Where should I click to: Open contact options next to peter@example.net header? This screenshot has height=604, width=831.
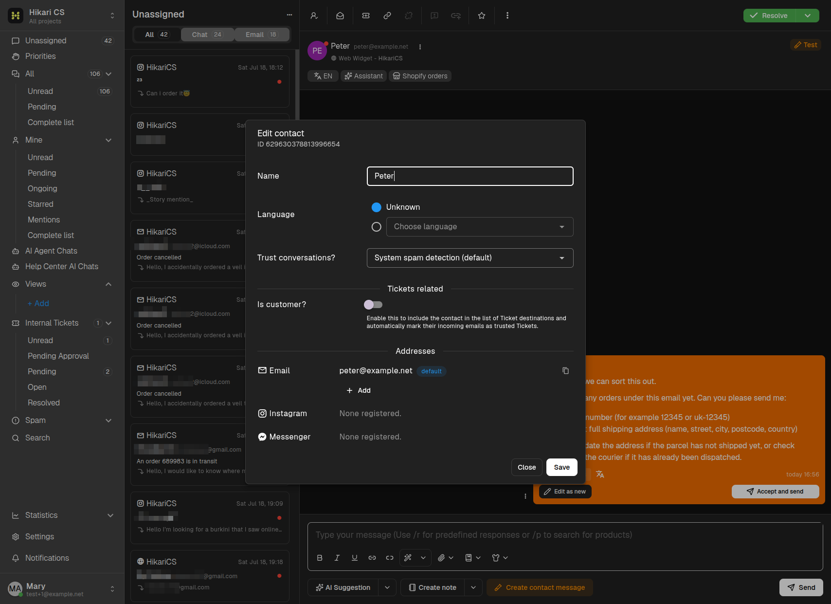coord(420,47)
